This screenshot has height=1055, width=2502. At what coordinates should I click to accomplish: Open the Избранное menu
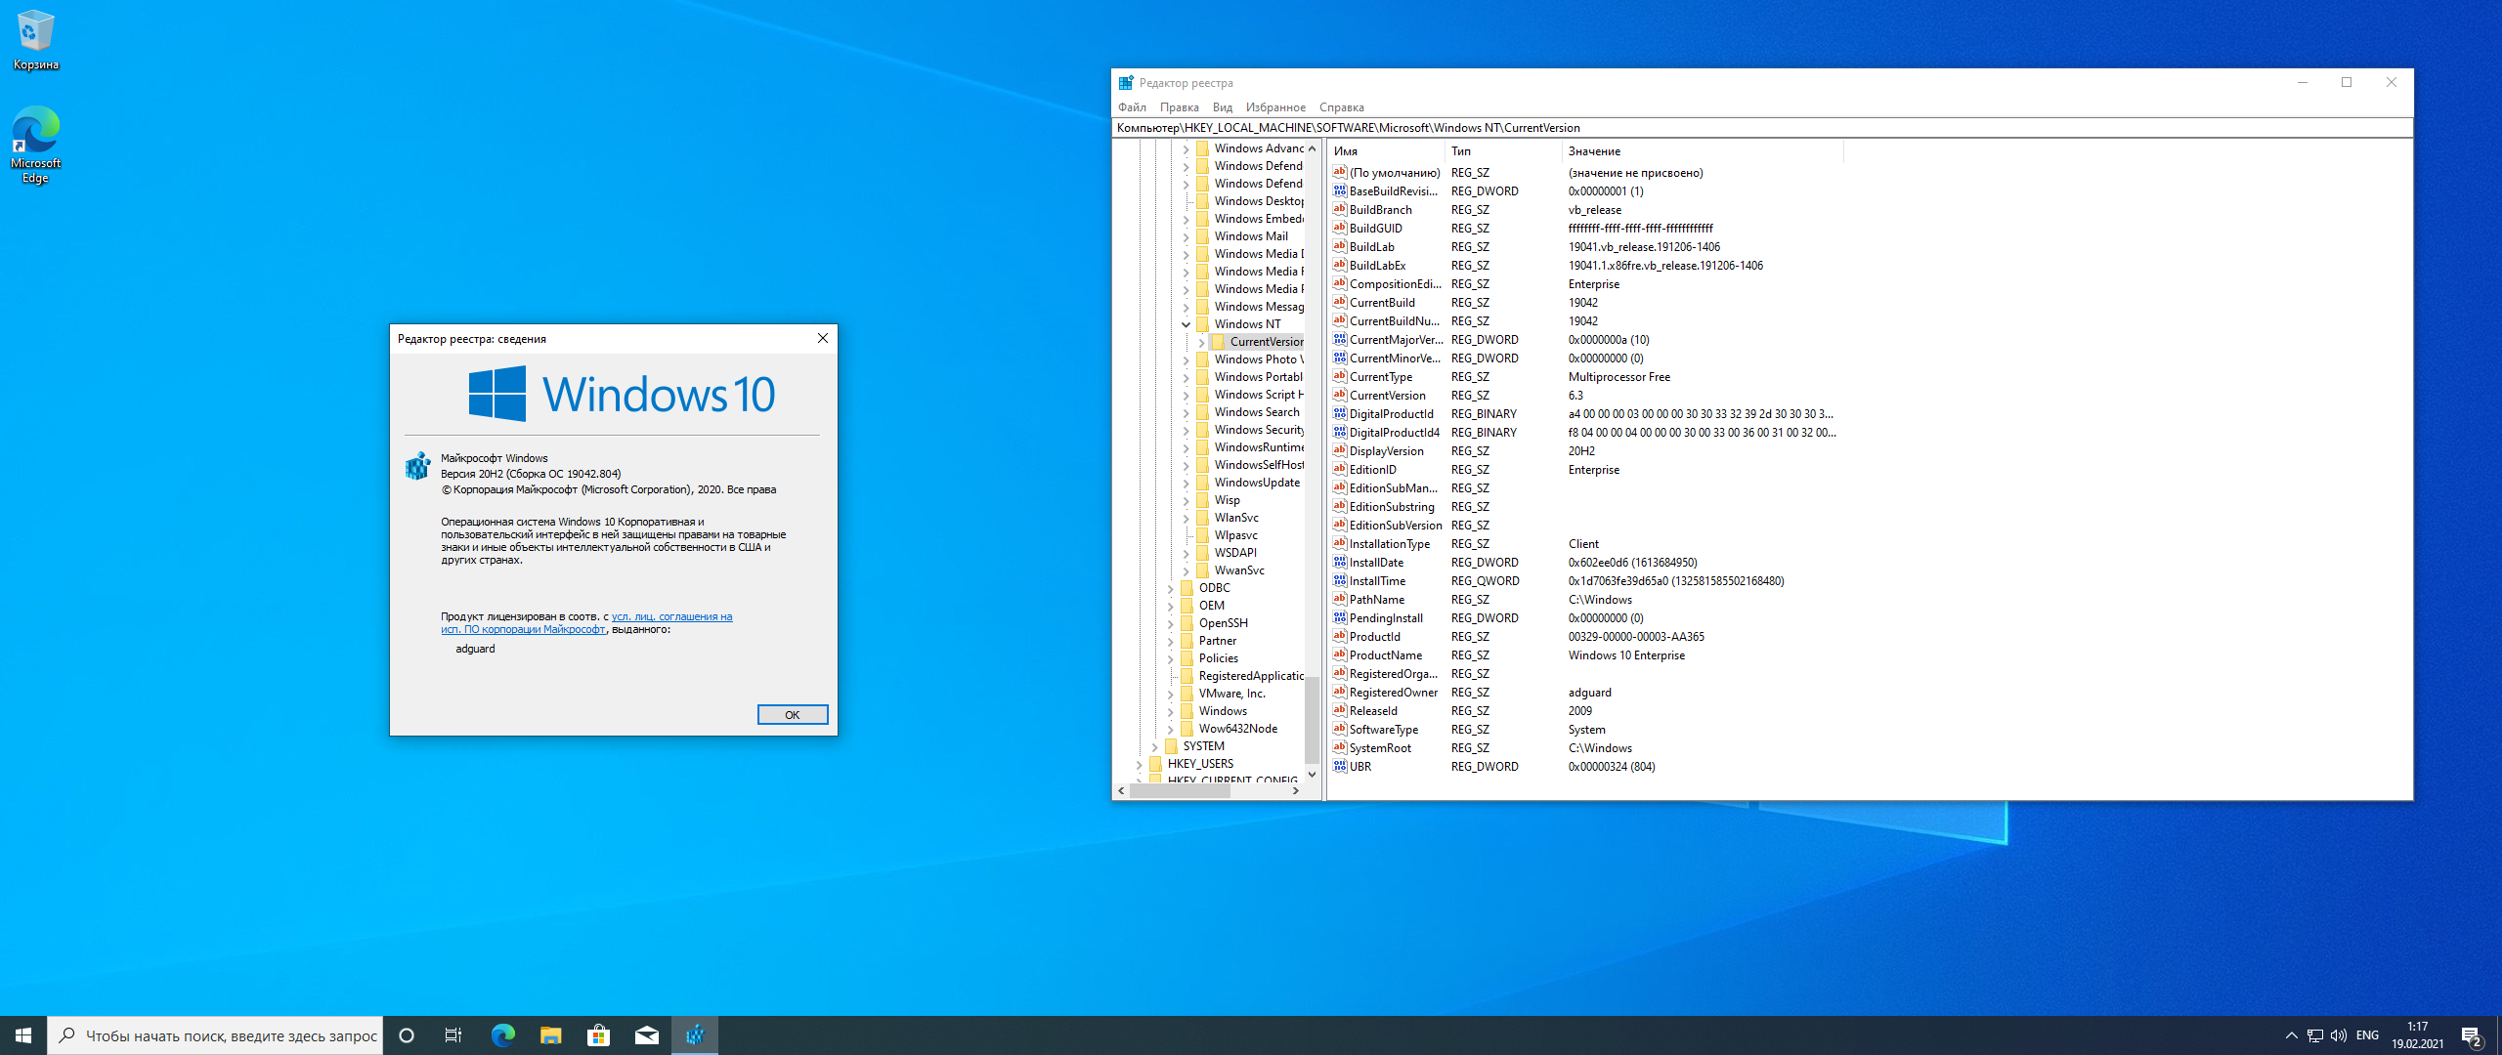(x=1274, y=107)
